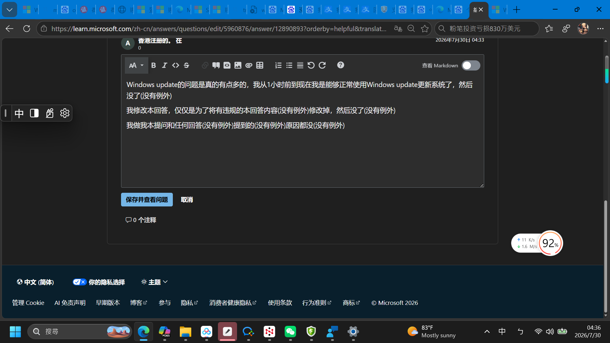Switch IME Chinese/English mode on floating bar
This screenshot has width=610, height=343.
pos(19,113)
